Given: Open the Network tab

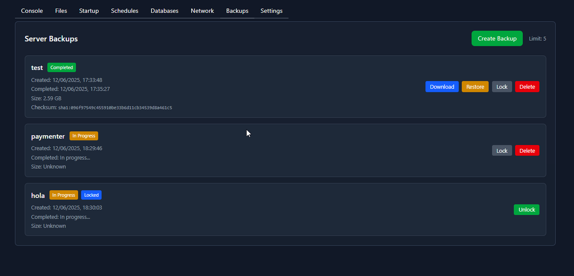Looking at the screenshot, I should (x=202, y=11).
